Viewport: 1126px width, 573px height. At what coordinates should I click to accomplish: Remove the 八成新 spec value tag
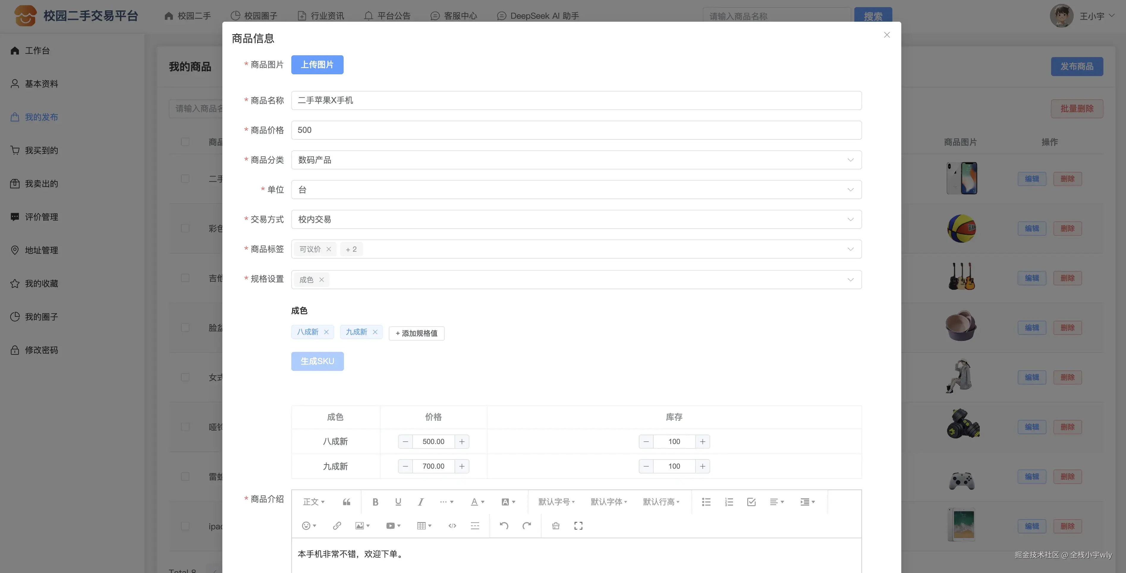point(326,332)
